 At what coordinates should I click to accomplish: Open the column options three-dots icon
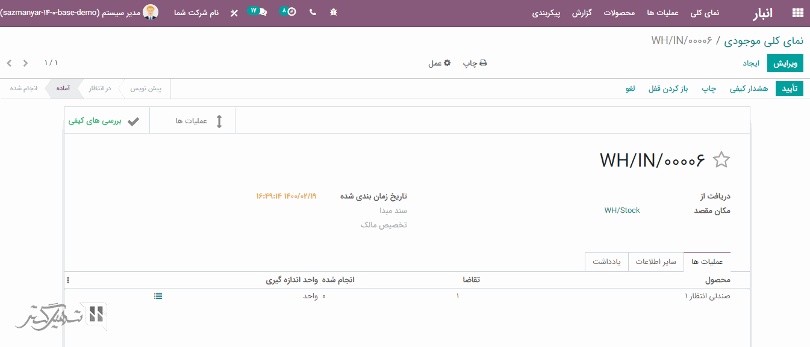68,280
